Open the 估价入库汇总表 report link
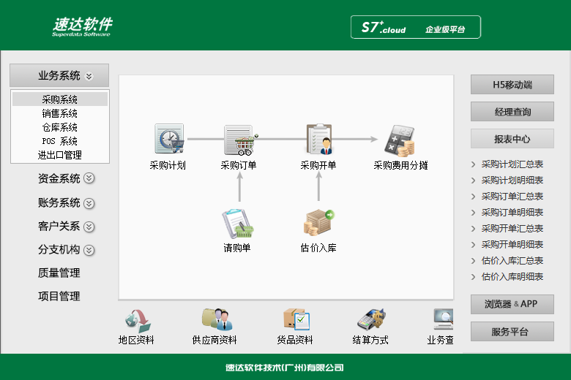571x380 pixels. pos(512,261)
